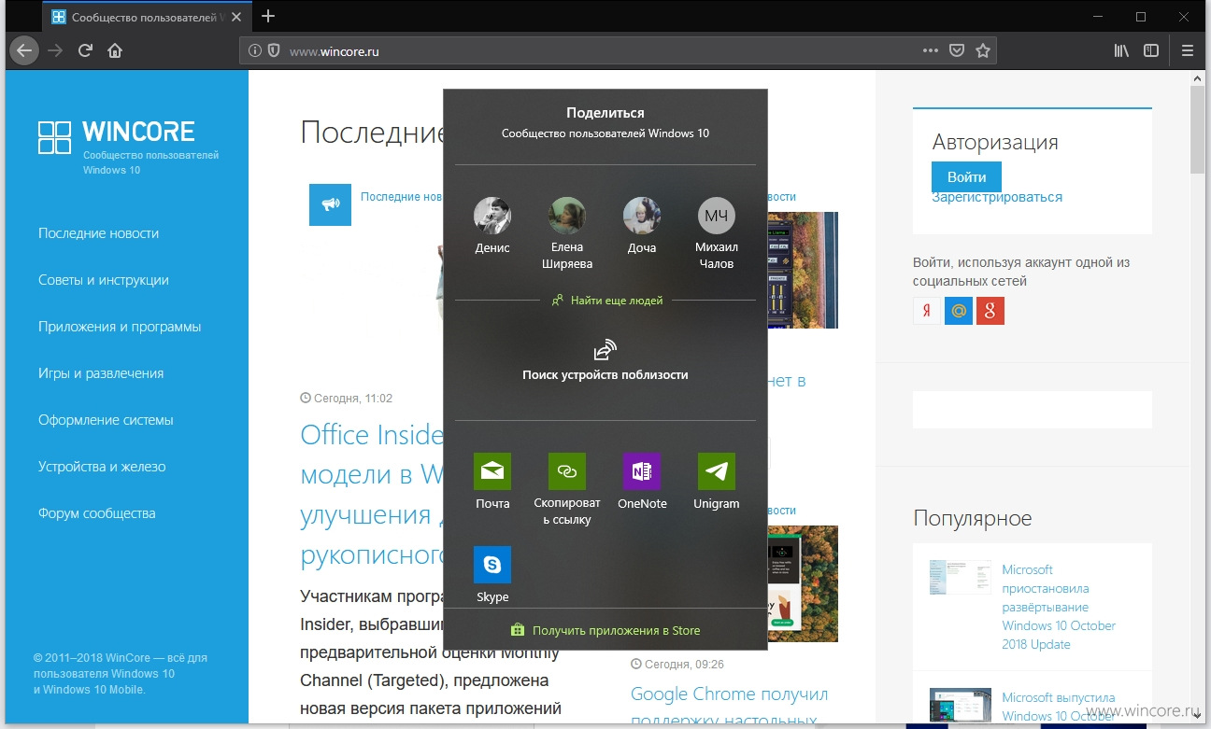The image size is (1211, 729).
Task: Share page via Unigram
Action: tap(717, 482)
